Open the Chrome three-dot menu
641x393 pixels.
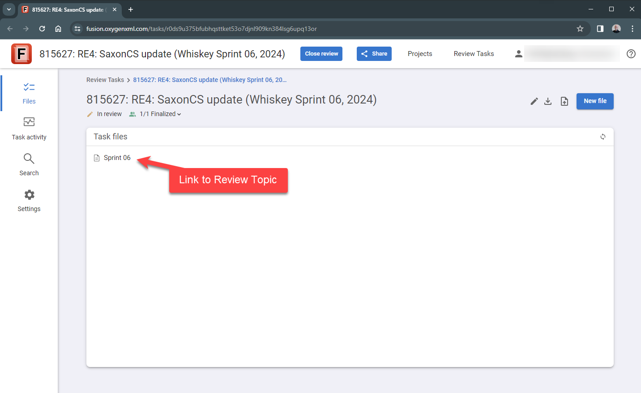[632, 29]
